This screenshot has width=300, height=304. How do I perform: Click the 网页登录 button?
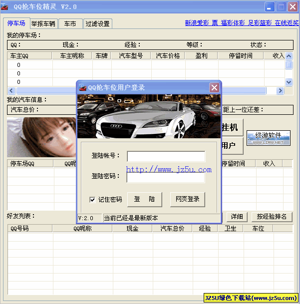click(188, 200)
